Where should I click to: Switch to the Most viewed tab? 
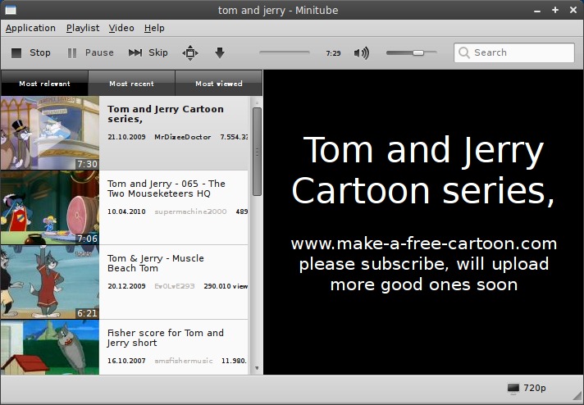(219, 84)
